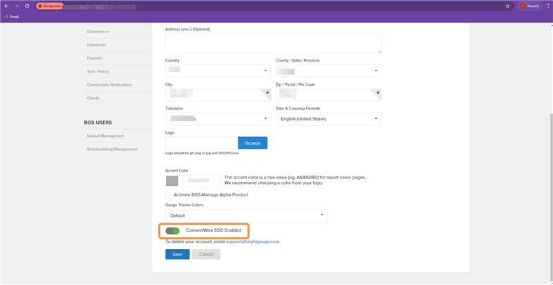Image resolution: width=553 pixels, height=285 pixels.
Task: Cancel the account settings changes
Action: (206, 255)
